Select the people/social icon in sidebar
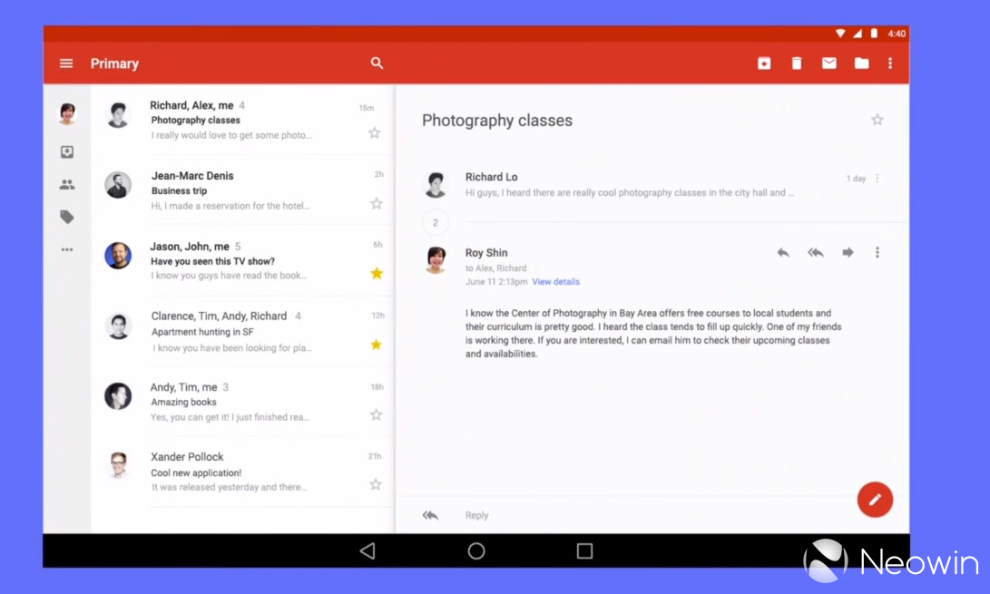 coord(67,184)
